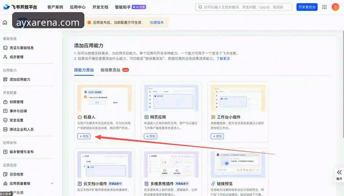
Task: Click the 网页应用 card thumbnail
Action: [171, 98]
